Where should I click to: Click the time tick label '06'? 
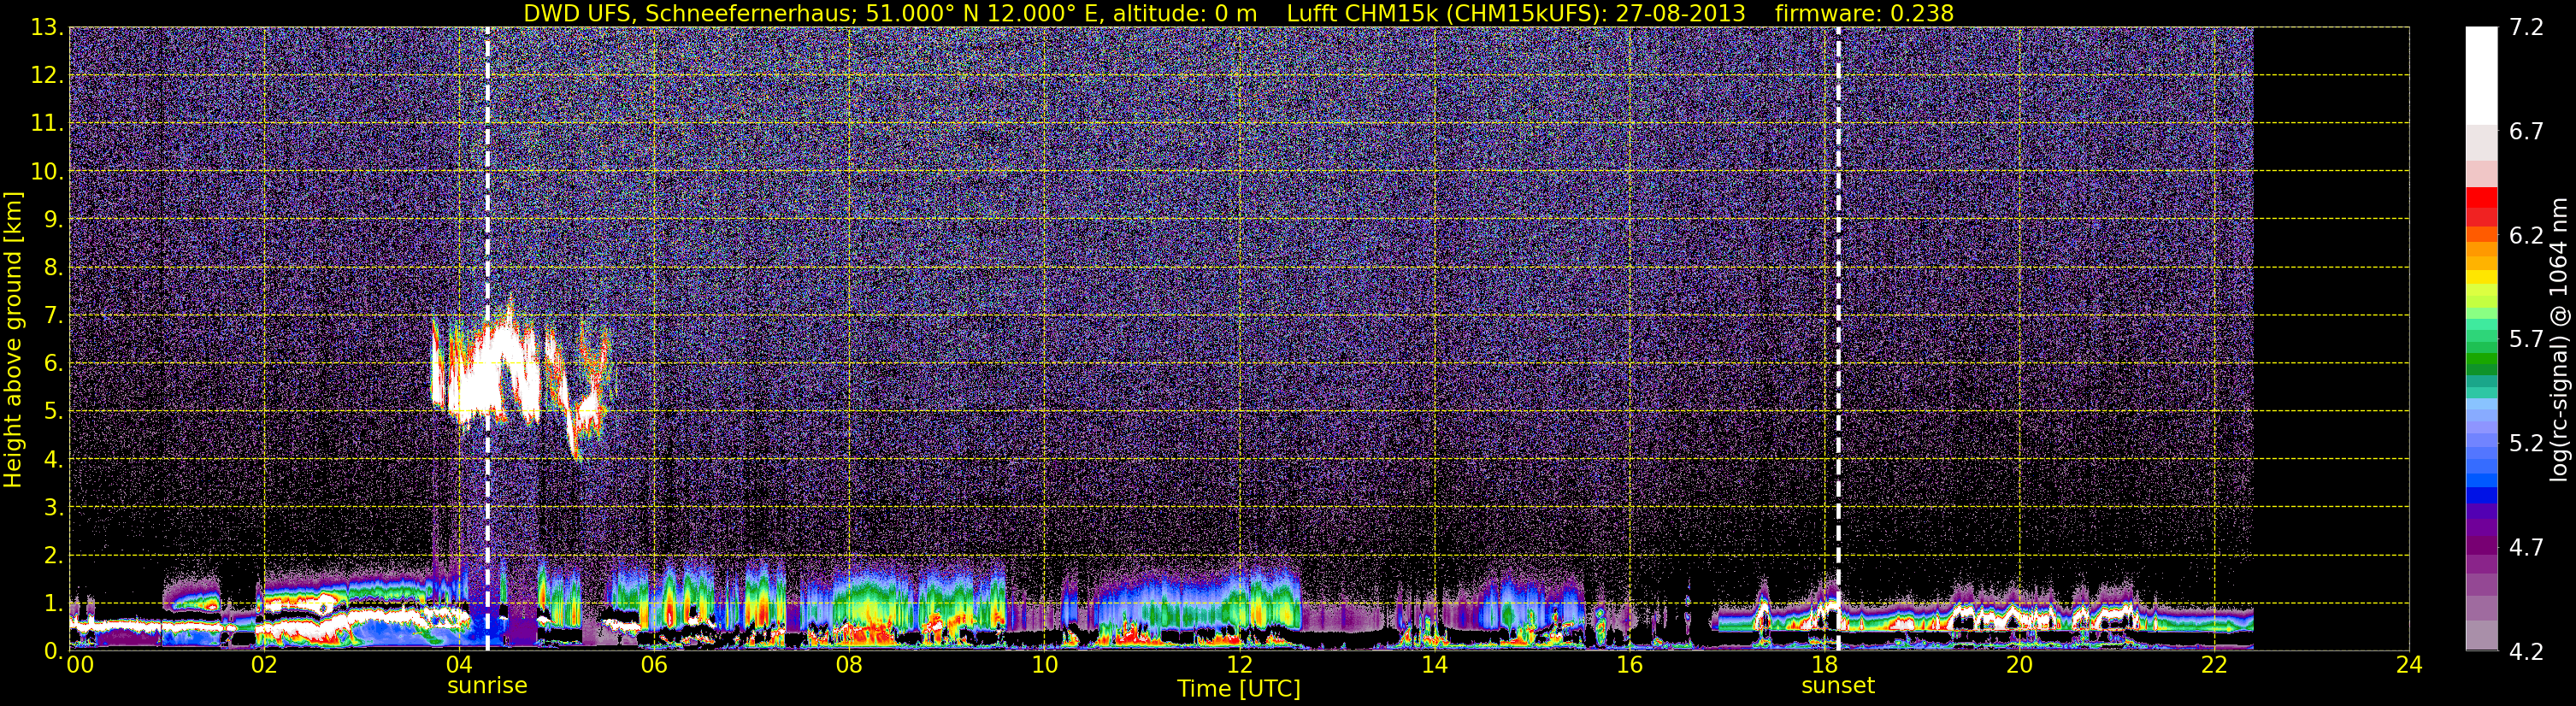coord(654,666)
